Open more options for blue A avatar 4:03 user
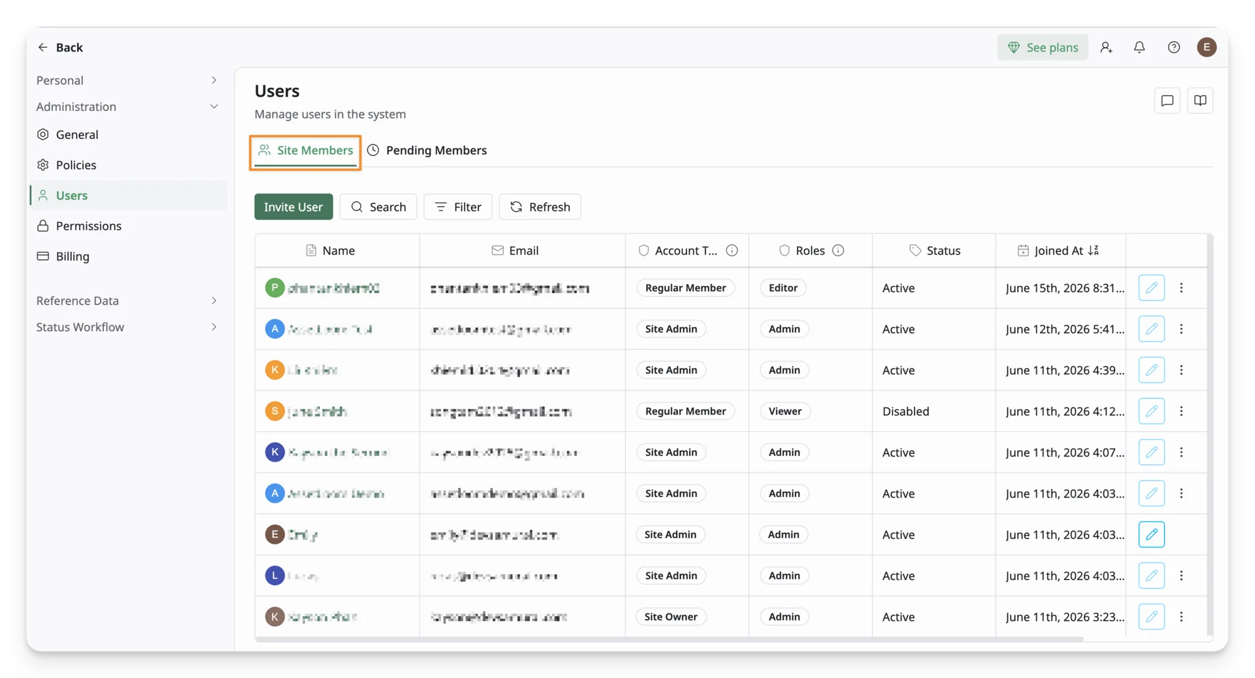This screenshot has width=1255, height=678. (1181, 493)
